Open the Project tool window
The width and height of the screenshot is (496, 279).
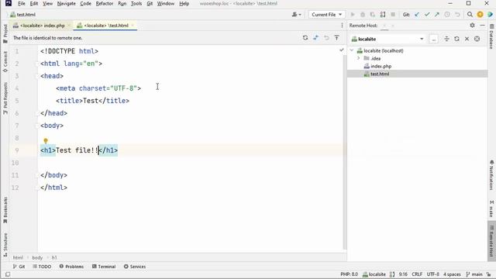click(5, 34)
